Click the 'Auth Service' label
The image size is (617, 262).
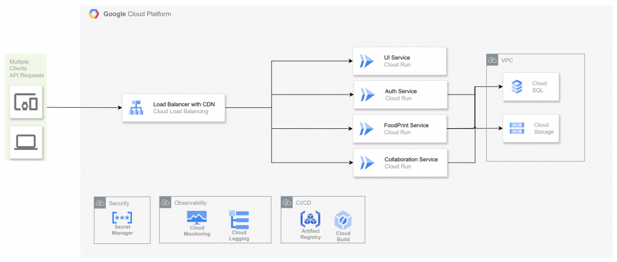[401, 92]
